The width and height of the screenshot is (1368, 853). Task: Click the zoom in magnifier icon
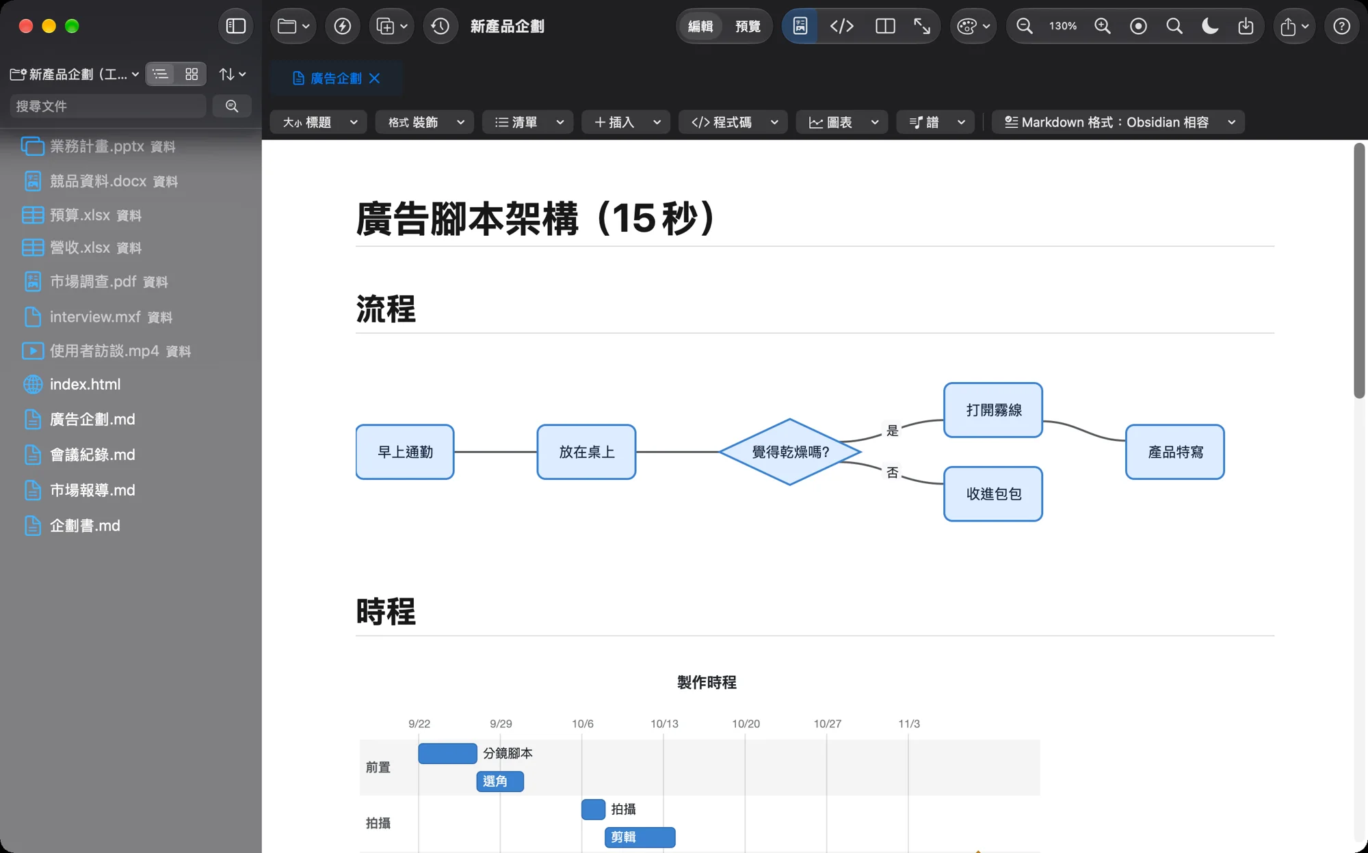pyautogui.click(x=1103, y=26)
